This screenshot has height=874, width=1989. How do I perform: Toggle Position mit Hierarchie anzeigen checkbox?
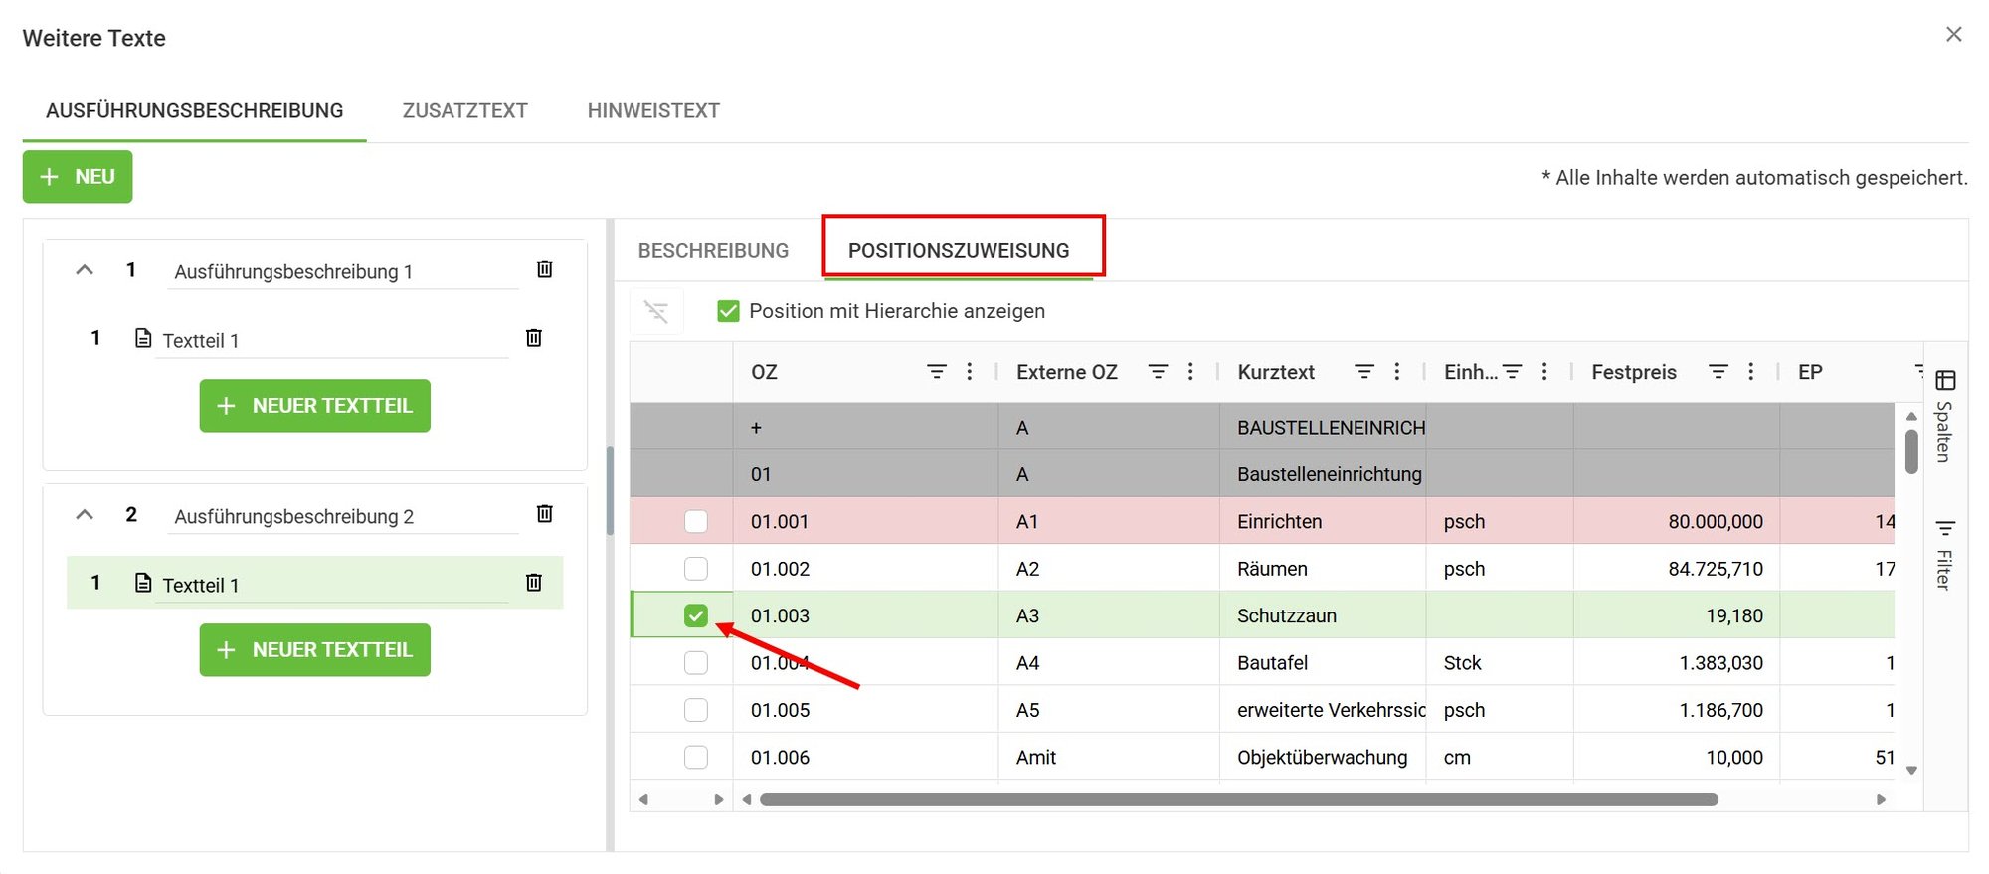pos(728,311)
